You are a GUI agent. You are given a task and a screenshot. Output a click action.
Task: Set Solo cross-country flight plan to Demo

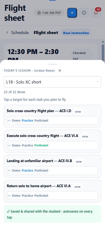click(16, 120)
